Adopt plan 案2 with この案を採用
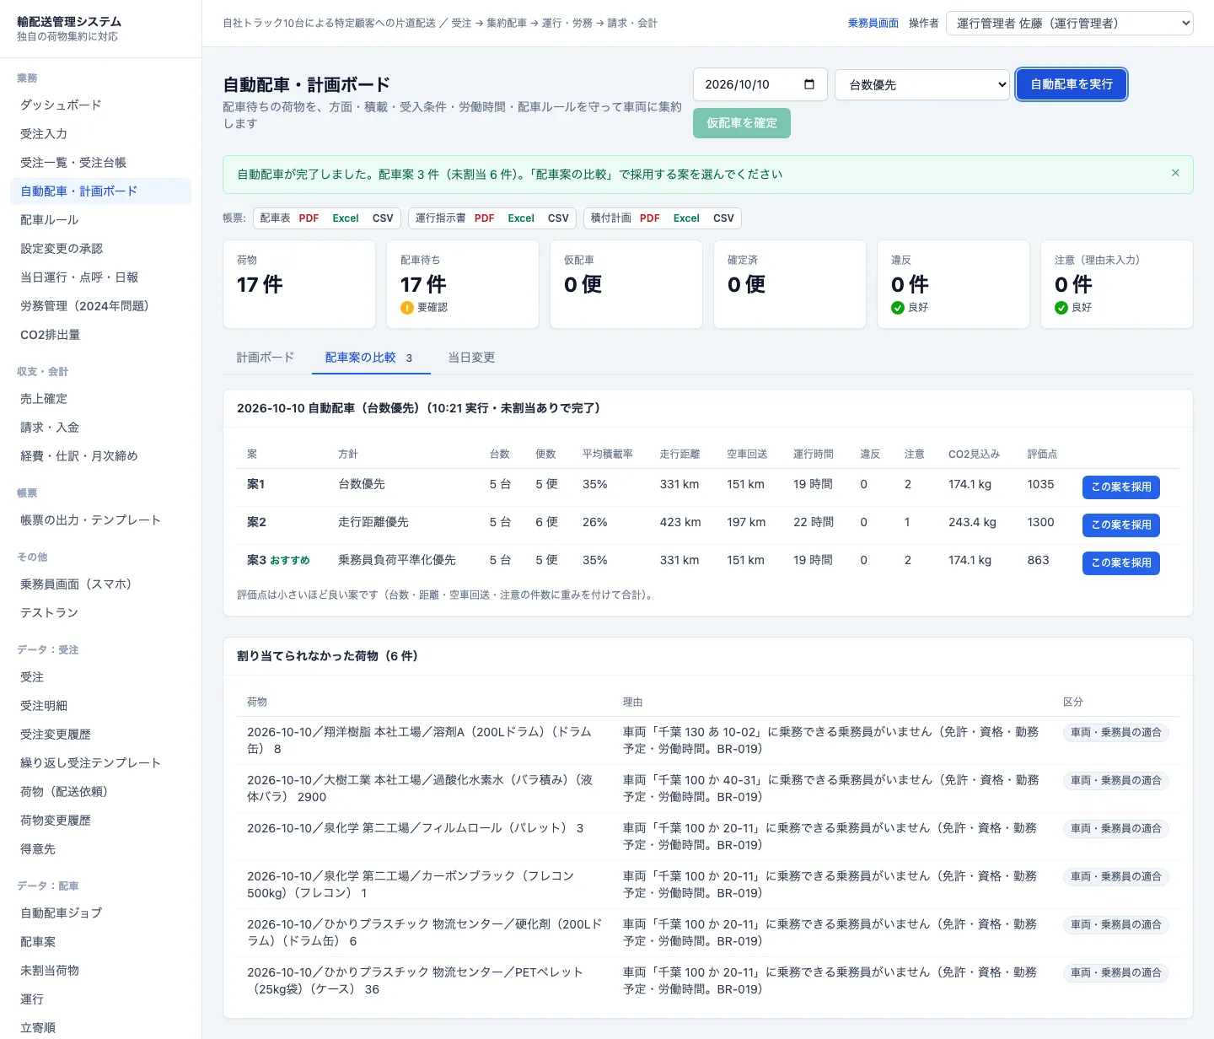 pyautogui.click(x=1121, y=525)
